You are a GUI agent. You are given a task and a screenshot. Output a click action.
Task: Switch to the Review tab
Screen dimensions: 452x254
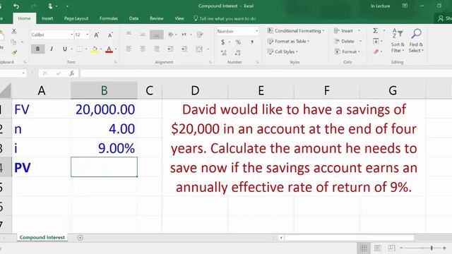[x=157, y=18]
